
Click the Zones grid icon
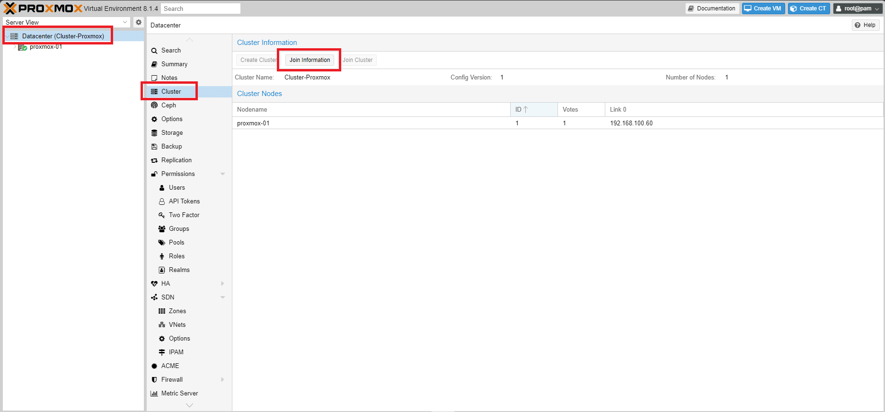162,311
